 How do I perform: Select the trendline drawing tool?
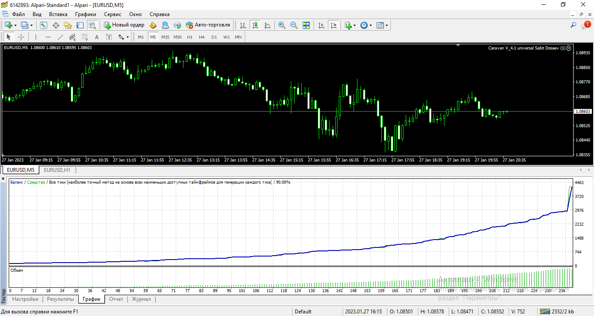click(60, 37)
